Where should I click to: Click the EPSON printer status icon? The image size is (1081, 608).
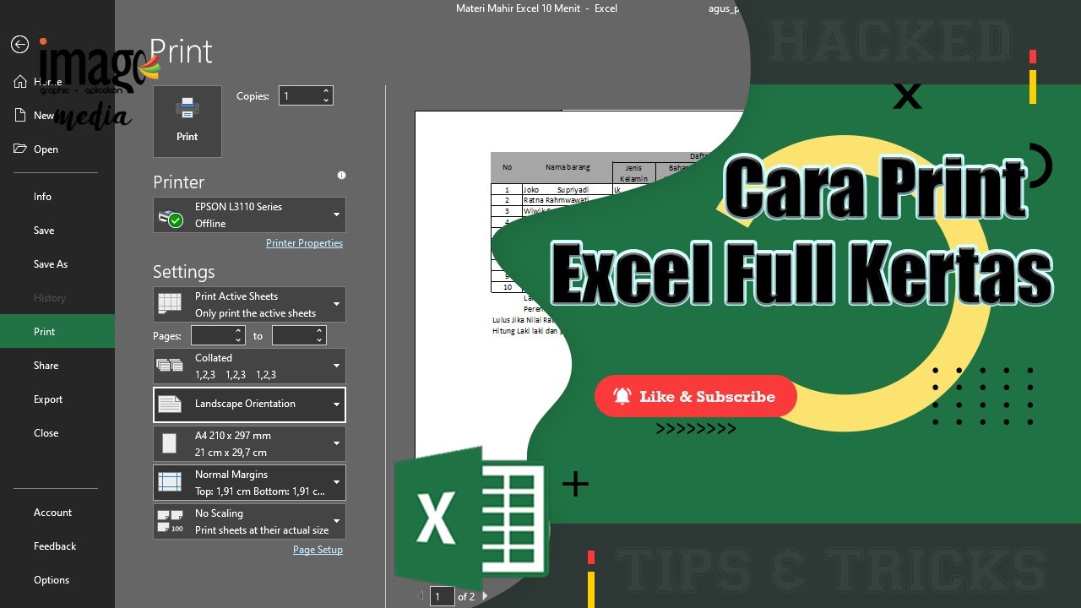click(x=170, y=216)
